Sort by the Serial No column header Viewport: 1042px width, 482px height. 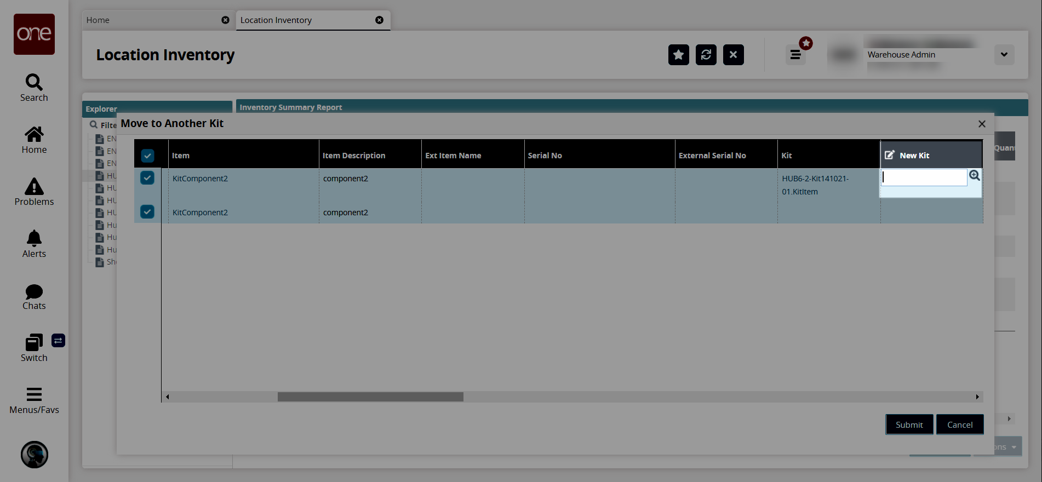pos(599,156)
